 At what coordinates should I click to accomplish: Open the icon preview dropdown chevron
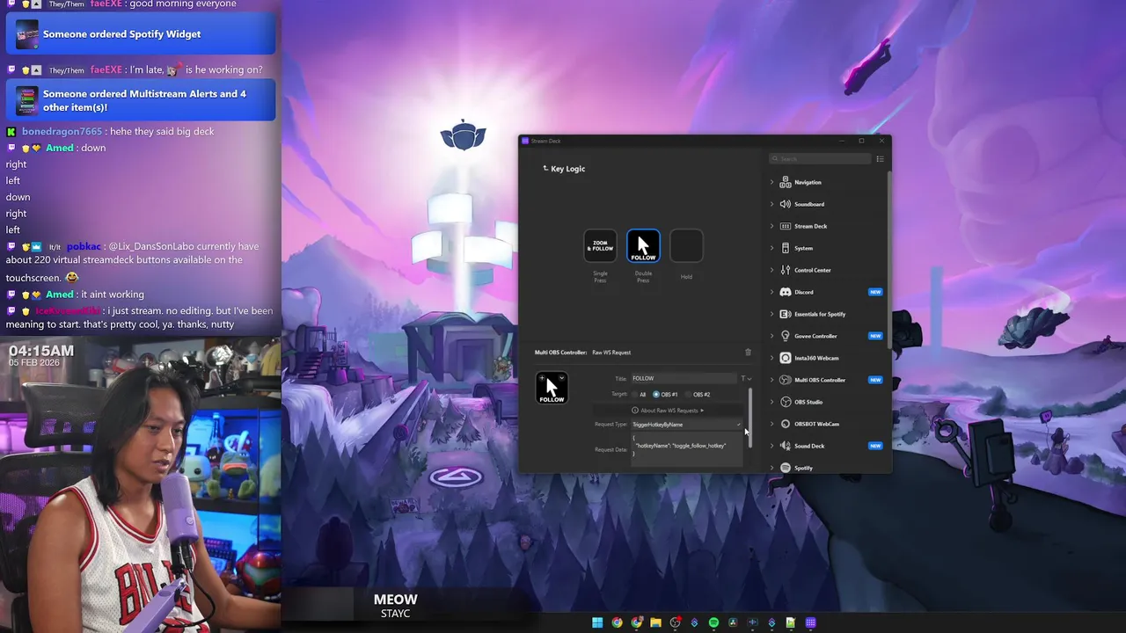point(561,378)
